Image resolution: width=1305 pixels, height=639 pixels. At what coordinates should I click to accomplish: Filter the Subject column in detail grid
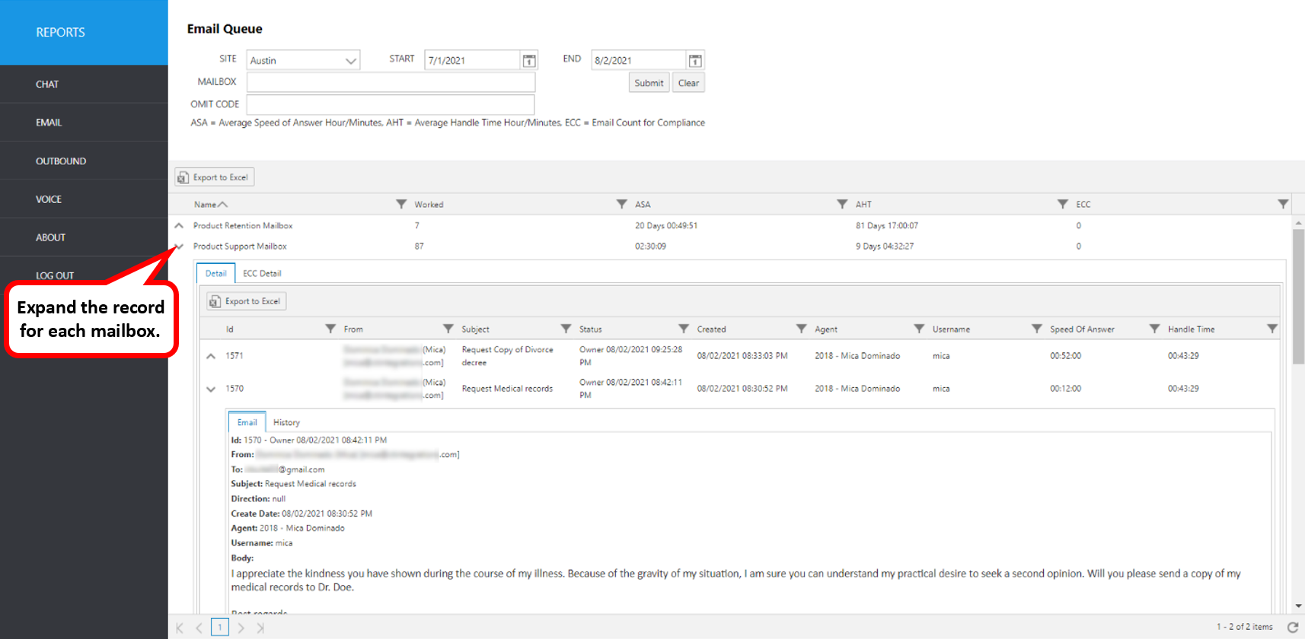[566, 329]
